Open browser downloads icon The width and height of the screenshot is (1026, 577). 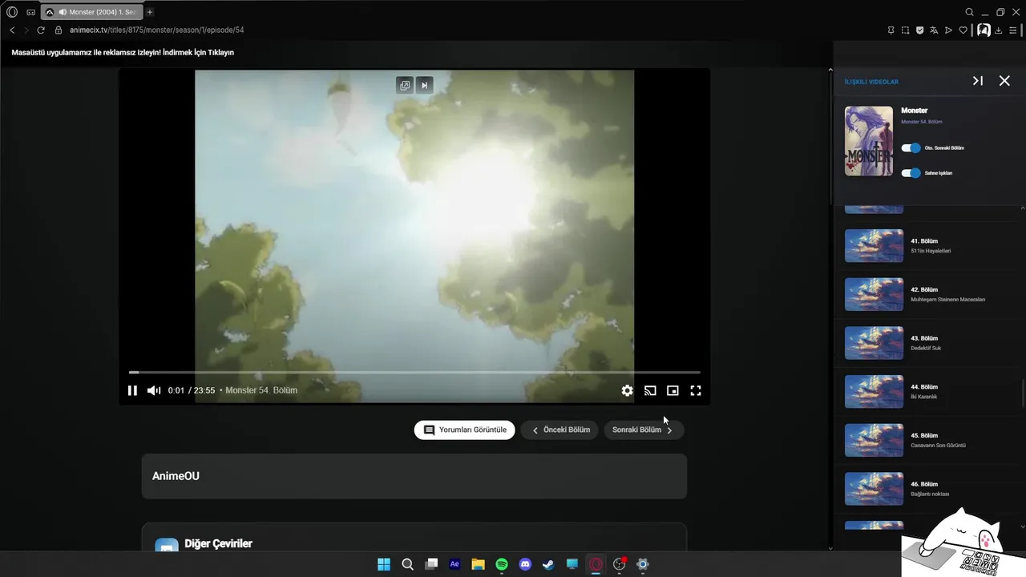point(999,30)
